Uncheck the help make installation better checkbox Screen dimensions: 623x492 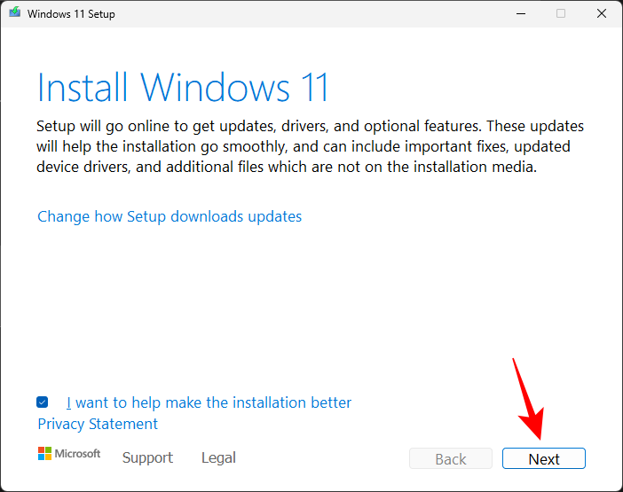(42, 402)
